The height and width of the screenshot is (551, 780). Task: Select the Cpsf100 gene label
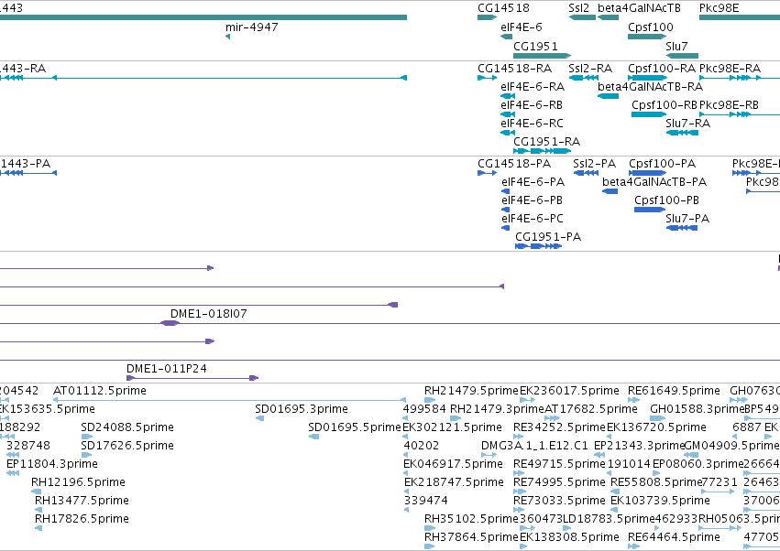(651, 27)
